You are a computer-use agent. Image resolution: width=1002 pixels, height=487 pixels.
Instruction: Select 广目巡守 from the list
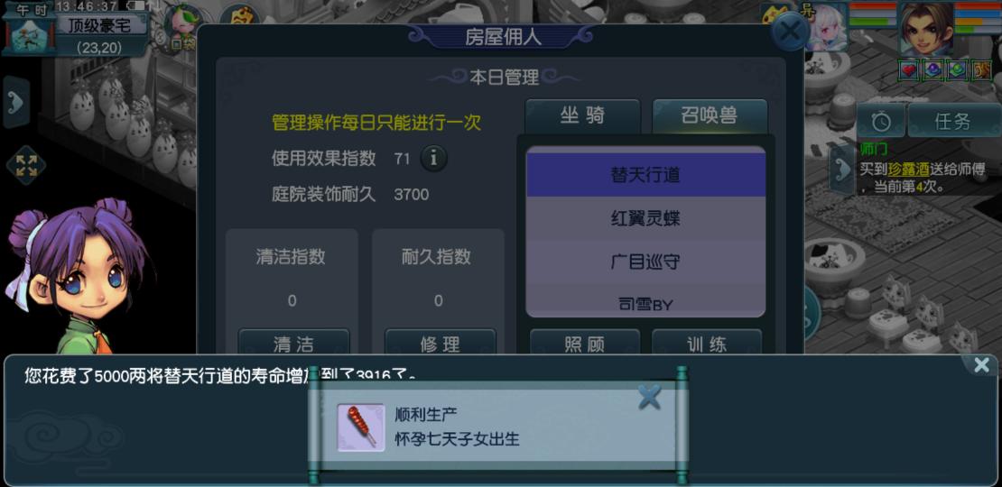[645, 262]
